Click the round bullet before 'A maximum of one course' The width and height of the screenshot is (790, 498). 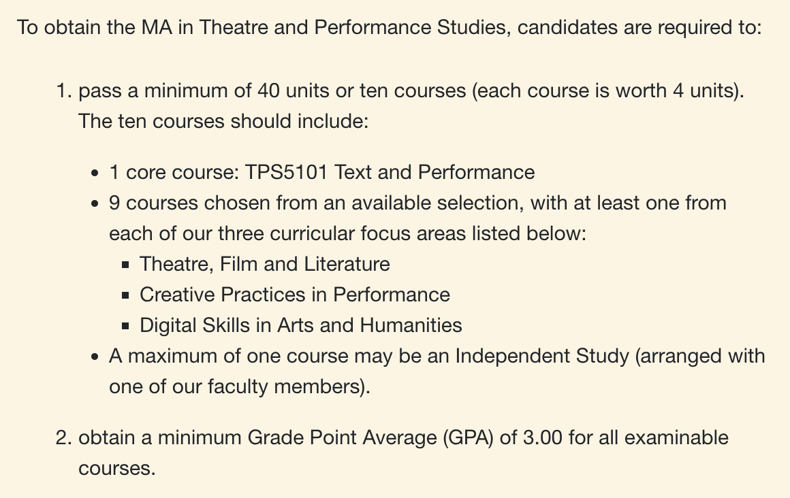point(95,358)
